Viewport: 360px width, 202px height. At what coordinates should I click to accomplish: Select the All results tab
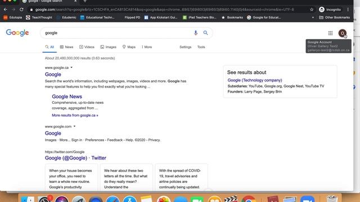(x=49, y=47)
